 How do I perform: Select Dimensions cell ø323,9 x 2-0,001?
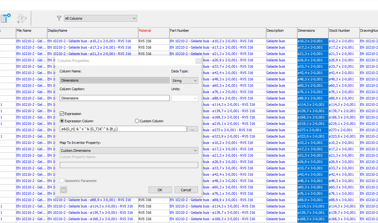(313, 136)
